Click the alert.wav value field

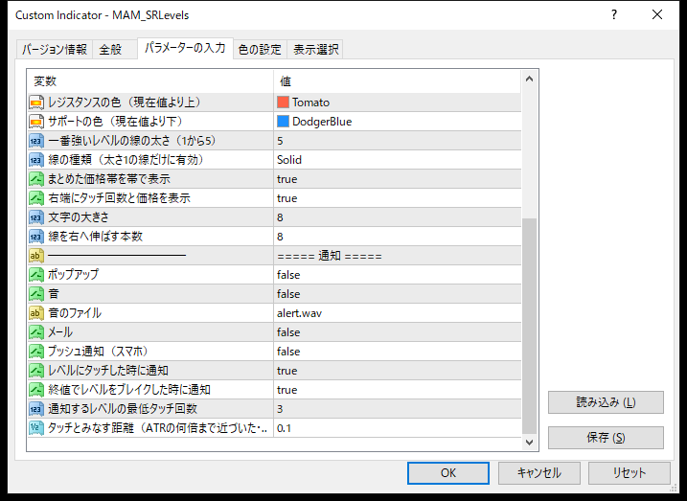[398, 313]
